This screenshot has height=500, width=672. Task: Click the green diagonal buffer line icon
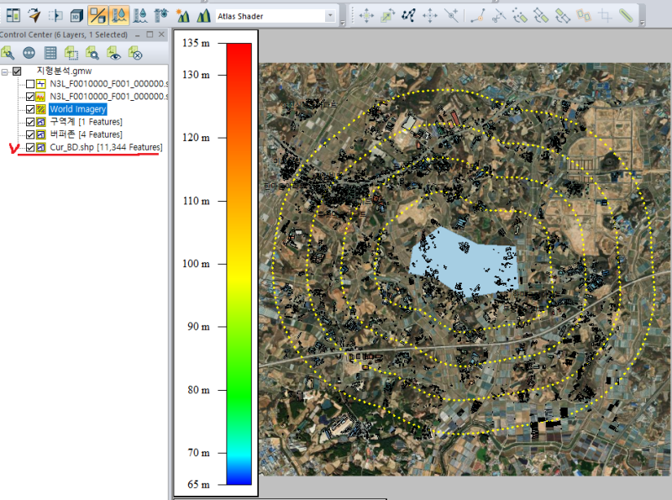626,16
